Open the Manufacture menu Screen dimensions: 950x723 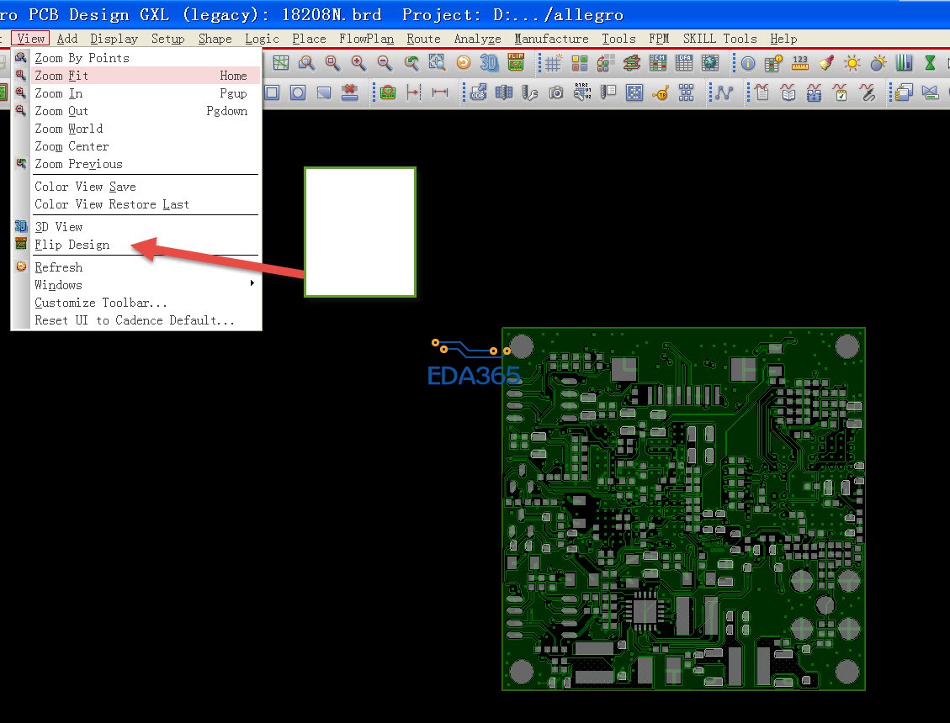click(x=551, y=39)
